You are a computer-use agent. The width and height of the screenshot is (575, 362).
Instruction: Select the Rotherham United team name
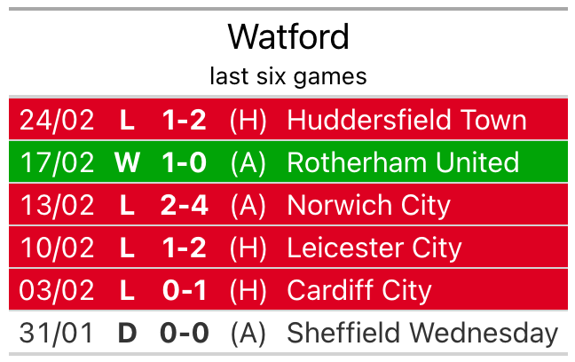tap(403, 162)
